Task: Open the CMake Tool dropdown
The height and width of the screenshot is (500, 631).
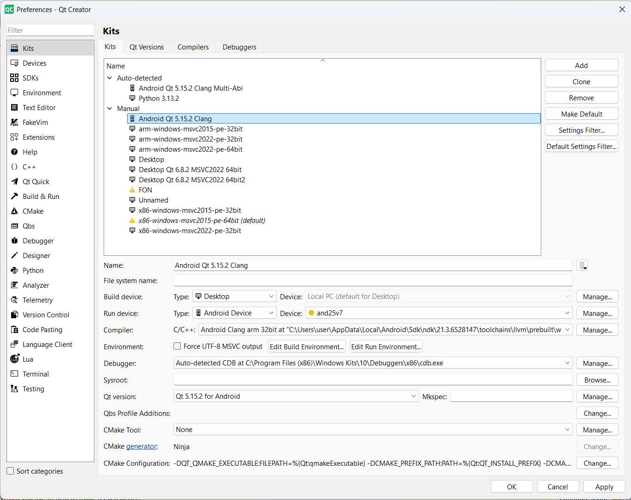Action: [373, 430]
